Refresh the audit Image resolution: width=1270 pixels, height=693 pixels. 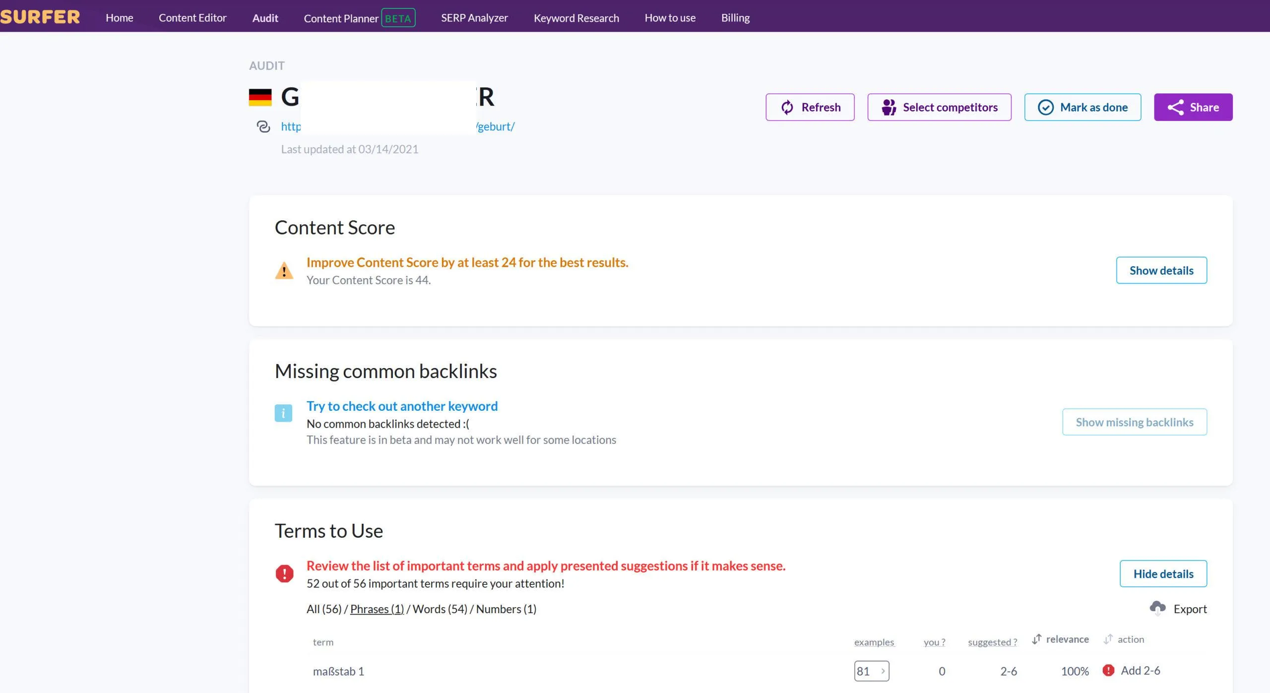click(x=810, y=107)
